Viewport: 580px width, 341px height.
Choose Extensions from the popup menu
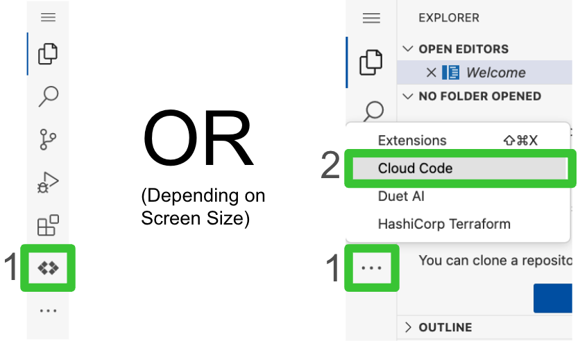(x=412, y=141)
